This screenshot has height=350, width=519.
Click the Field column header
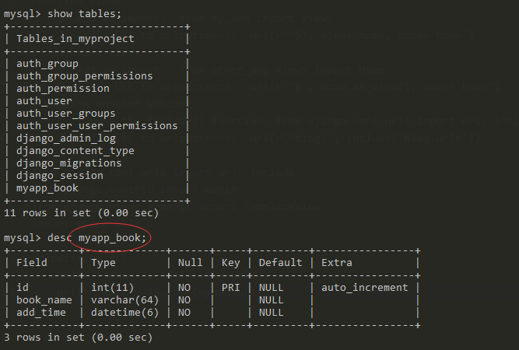point(31,262)
